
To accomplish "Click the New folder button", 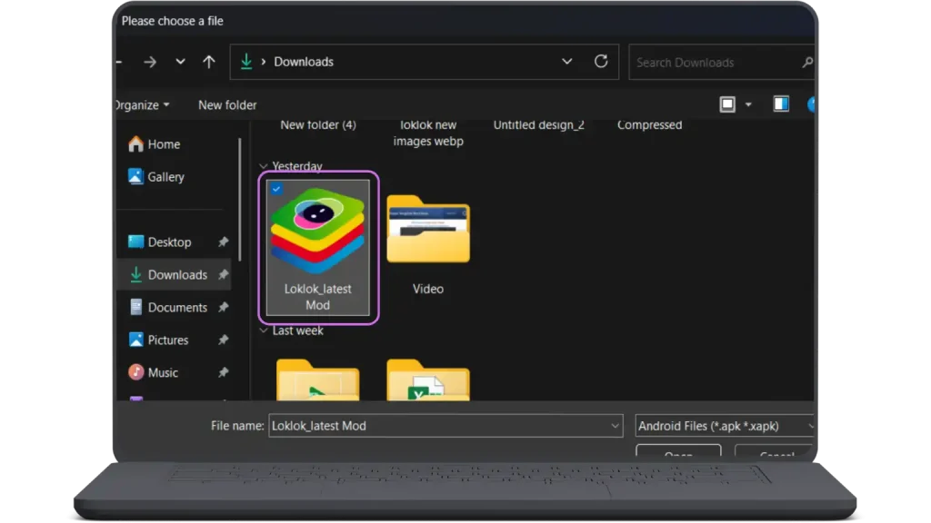I will 227,105.
